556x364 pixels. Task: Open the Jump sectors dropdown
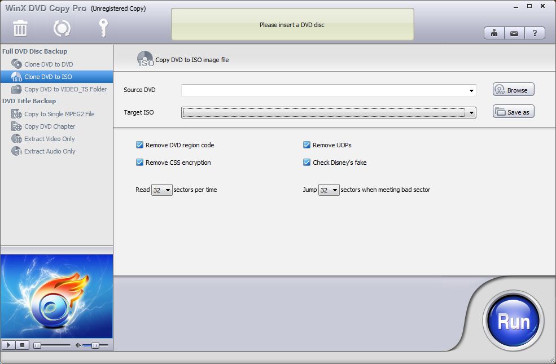tap(329, 190)
